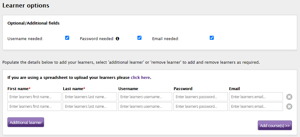Open the spreadsheet 'click here' link

pos(140,77)
